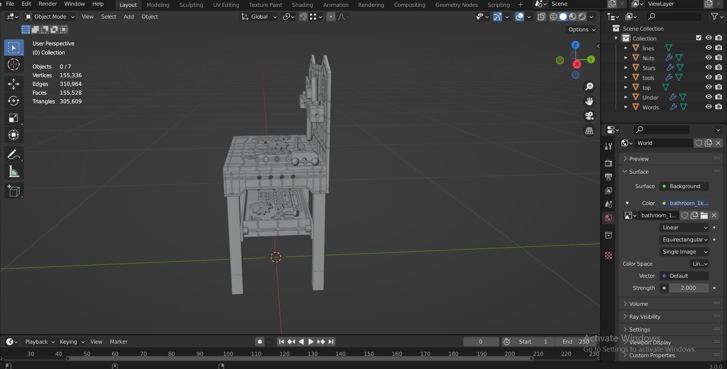Image resolution: width=727 pixels, height=369 pixels.
Task: Click the timeline horizontal scrollbar
Action: pos(299,358)
